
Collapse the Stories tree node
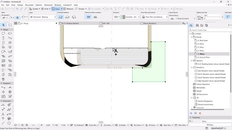[192, 37]
